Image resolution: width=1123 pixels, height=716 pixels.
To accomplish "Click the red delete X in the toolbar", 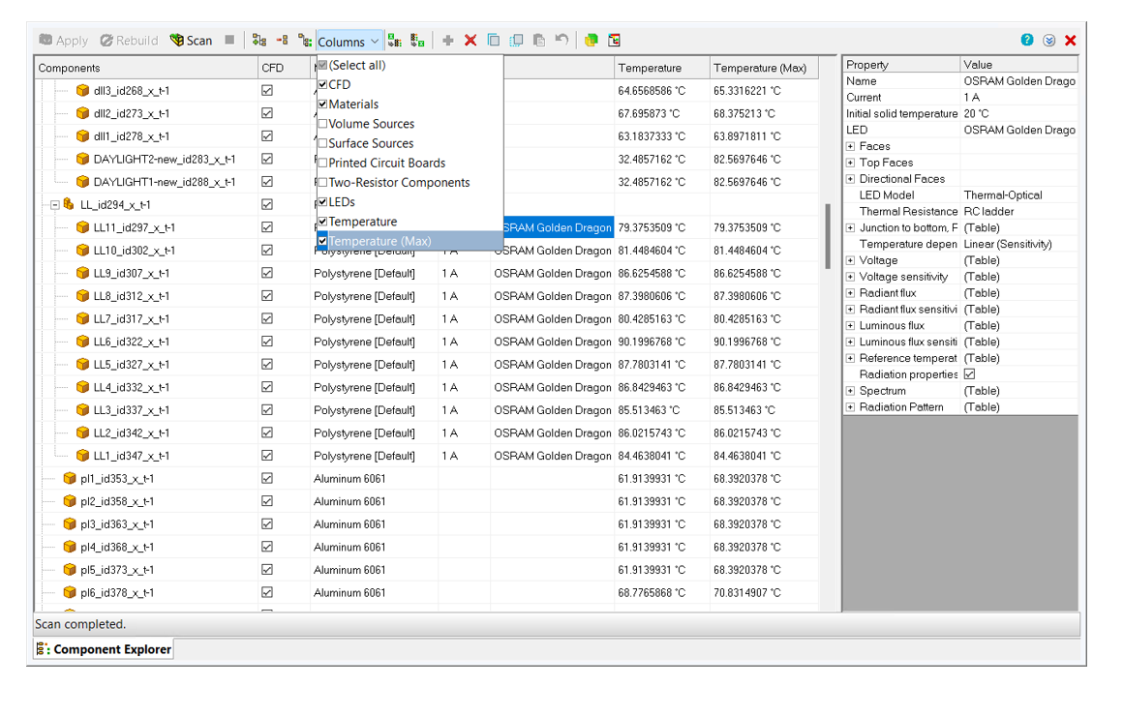I will (x=470, y=41).
